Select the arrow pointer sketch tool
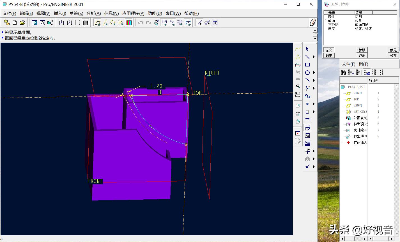This screenshot has height=242, width=400. point(307,49)
